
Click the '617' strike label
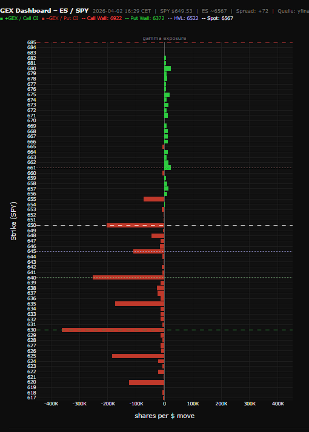(32, 398)
